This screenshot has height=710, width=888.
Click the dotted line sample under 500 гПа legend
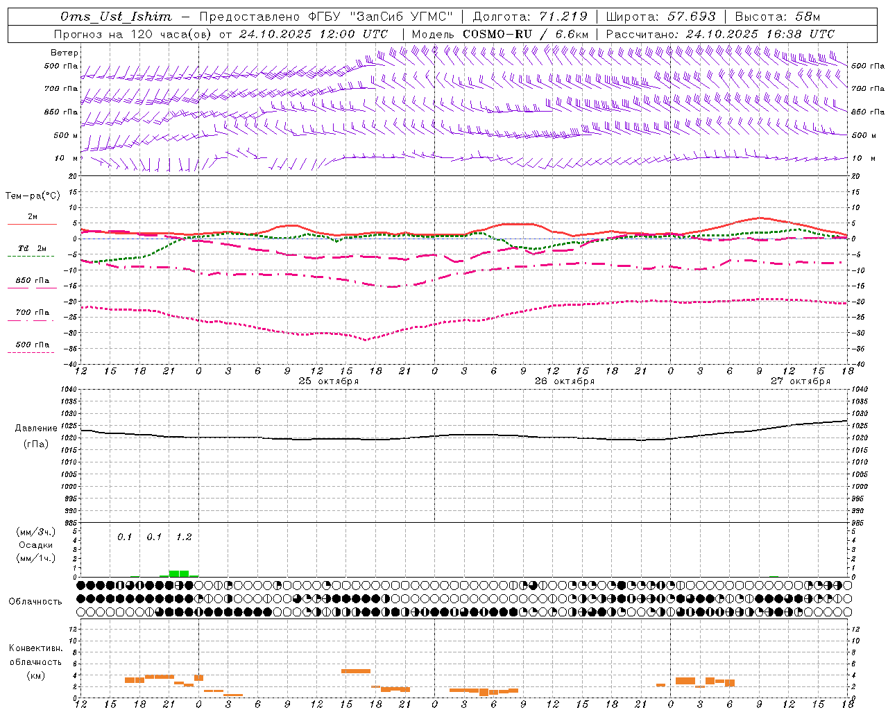pos(31,352)
